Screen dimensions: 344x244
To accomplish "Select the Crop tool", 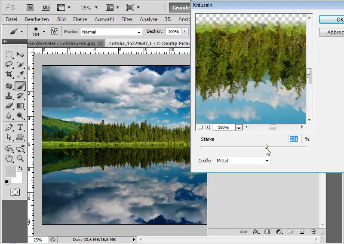I will tap(9, 74).
